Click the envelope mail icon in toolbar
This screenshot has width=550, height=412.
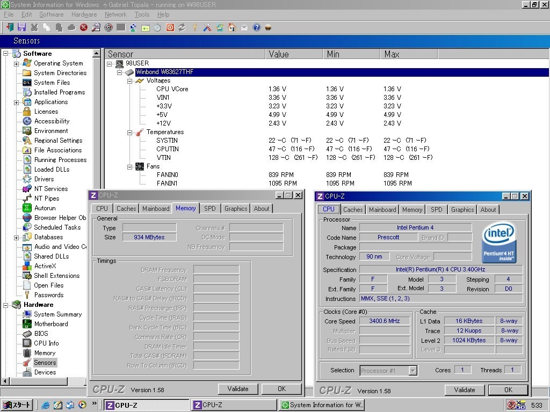tap(244, 27)
